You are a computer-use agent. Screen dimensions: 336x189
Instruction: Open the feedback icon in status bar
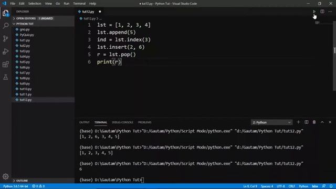(x=324, y=186)
